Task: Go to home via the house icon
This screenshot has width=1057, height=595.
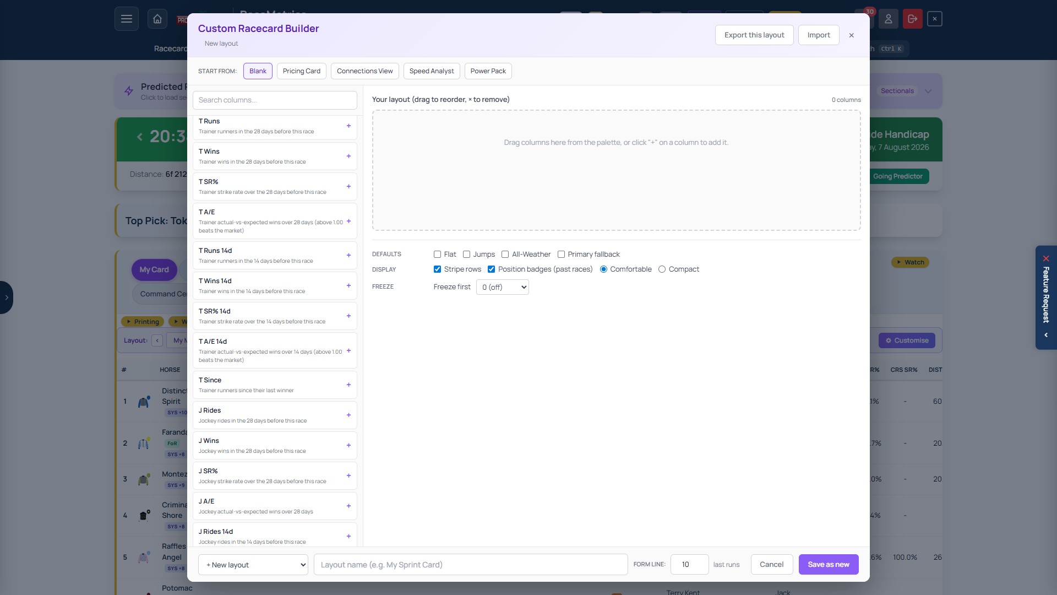Action: click(x=157, y=19)
